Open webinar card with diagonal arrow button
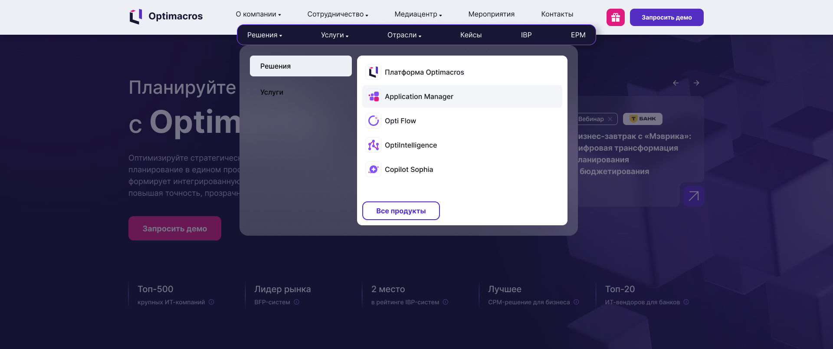Viewport: 833px width, 349px height. coord(694,196)
